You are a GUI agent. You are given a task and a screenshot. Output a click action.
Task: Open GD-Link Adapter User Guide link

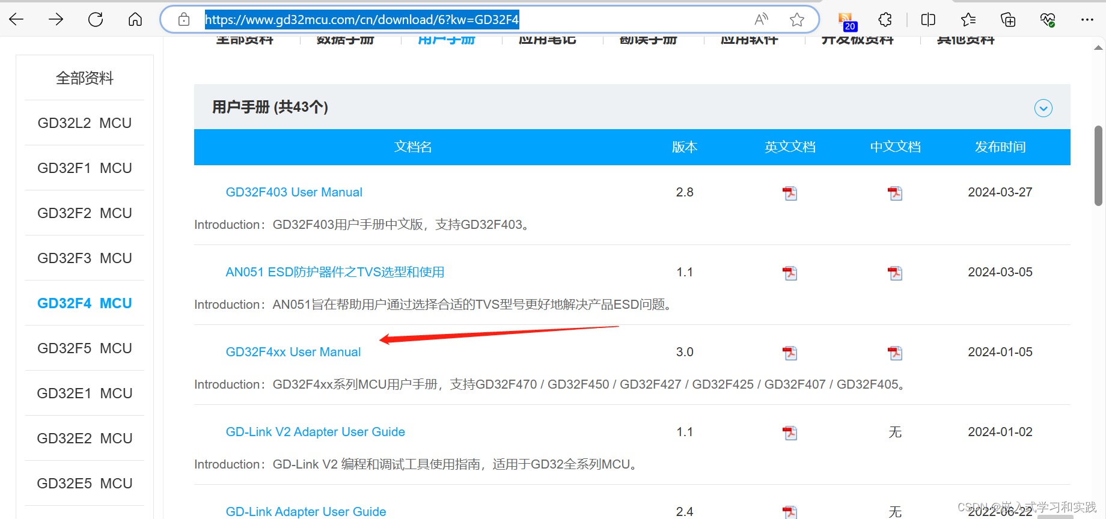305,512
